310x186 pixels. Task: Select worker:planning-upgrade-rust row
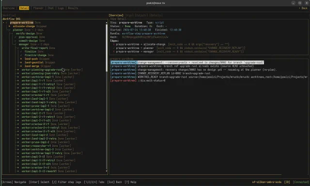click(x=52, y=70)
